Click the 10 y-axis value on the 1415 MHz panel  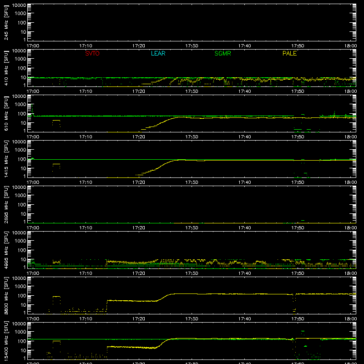pyautogui.click(x=23, y=168)
